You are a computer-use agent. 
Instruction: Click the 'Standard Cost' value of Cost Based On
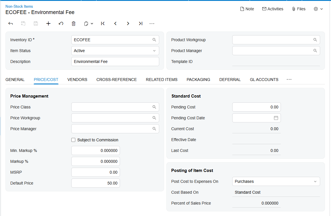247,192
